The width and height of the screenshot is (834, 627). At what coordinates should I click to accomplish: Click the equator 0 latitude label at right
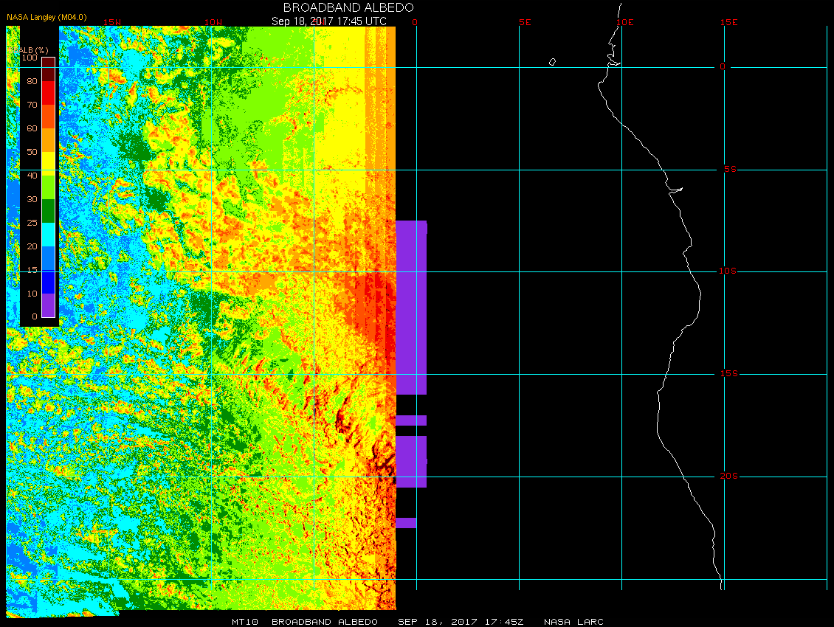[x=723, y=66]
